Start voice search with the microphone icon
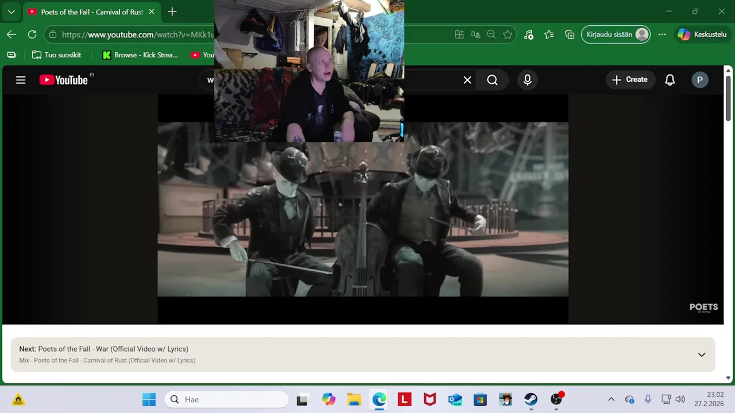Viewport: 735px width, 413px height. pyautogui.click(x=528, y=80)
